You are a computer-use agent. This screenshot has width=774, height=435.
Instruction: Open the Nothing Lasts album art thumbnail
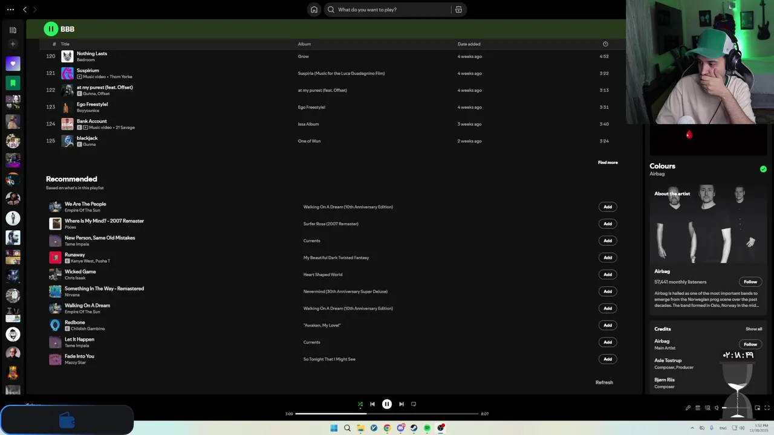click(x=67, y=56)
